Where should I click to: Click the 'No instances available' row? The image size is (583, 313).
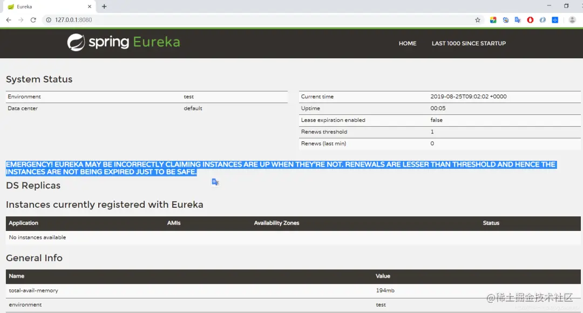(293, 237)
